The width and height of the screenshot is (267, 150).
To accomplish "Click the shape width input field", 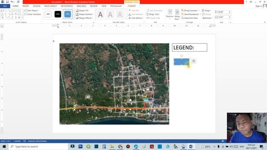I will pos(223,17).
